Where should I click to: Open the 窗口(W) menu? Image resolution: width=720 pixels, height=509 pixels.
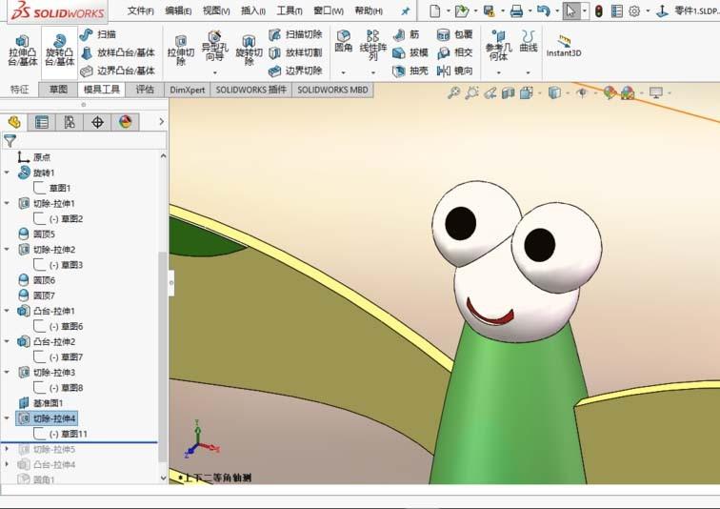(329, 10)
